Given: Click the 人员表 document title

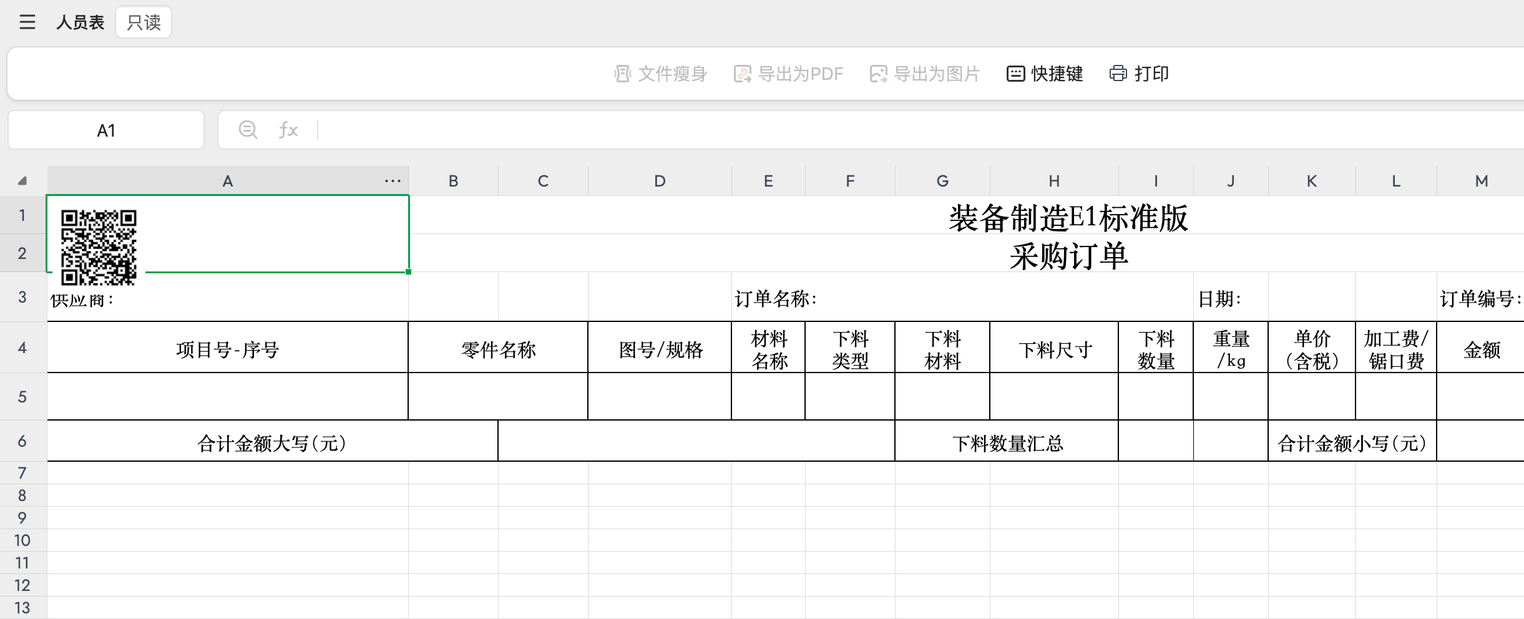Looking at the screenshot, I should 80,22.
